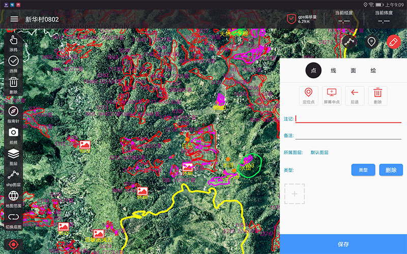
Task: Click the 新华村0802 project title
Action: 42,19
